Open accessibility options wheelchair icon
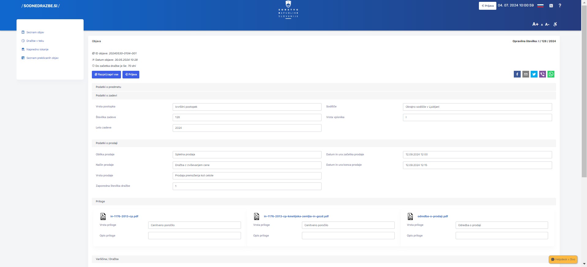 555,24
